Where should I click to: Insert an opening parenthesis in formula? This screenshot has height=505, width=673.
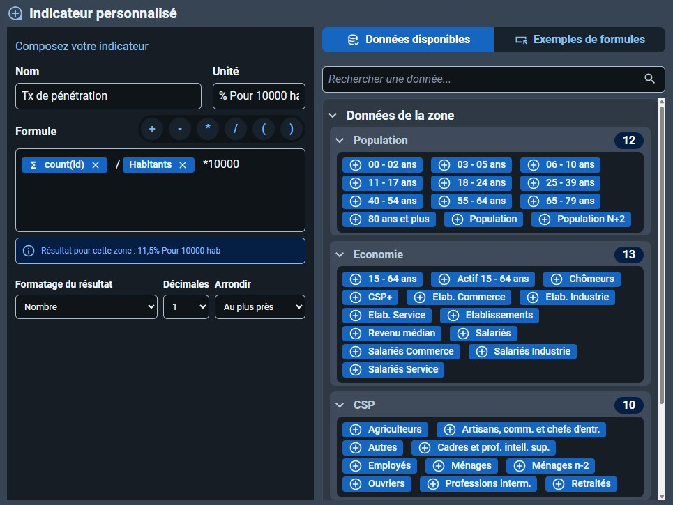(264, 129)
